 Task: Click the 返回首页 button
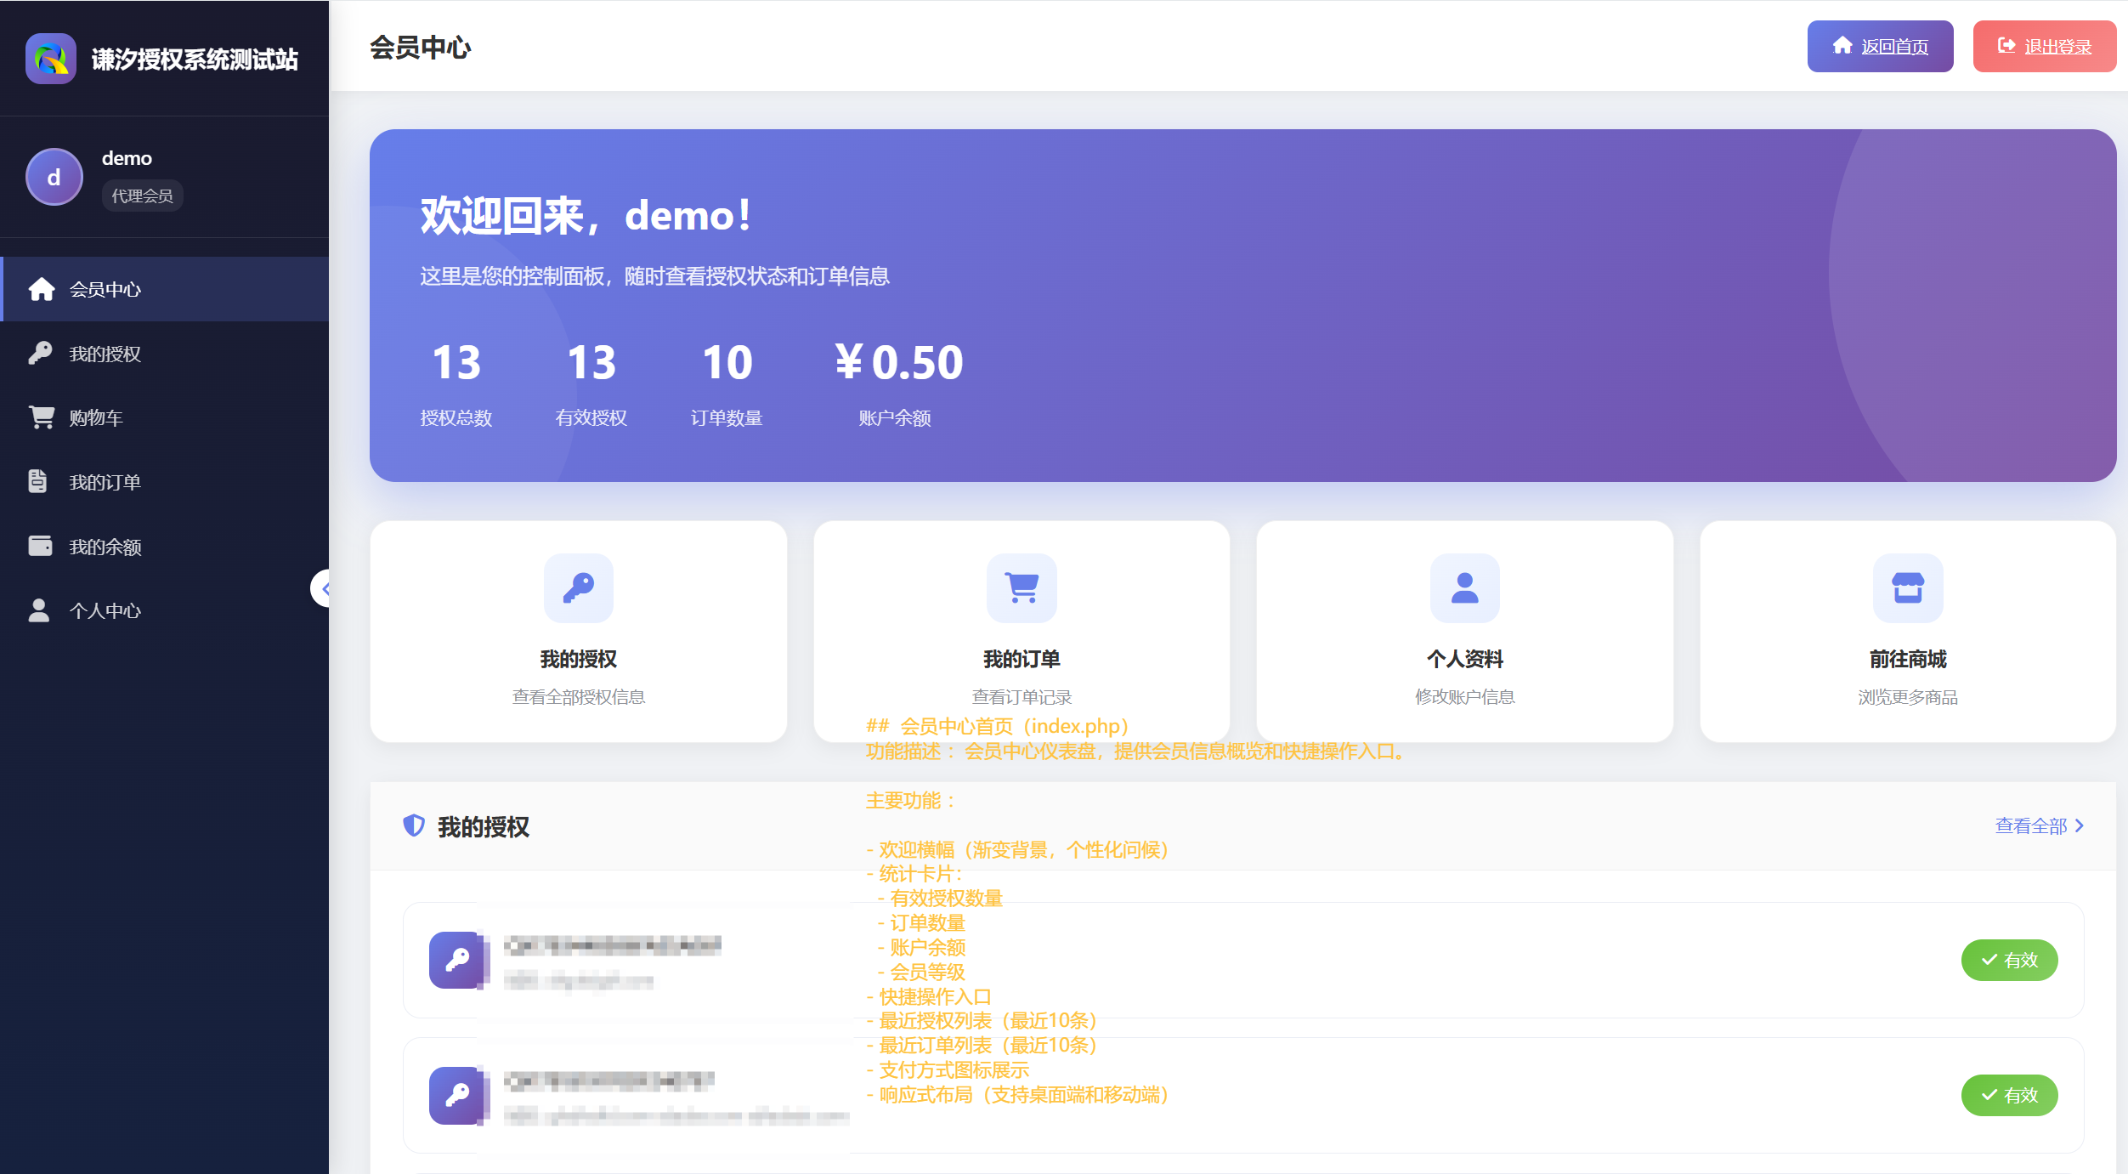coord(1880,47)
